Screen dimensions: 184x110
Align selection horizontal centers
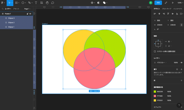click(159, 14)
